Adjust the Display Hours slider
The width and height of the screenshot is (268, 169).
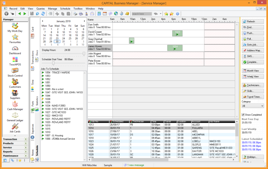(x=84, y=54)
